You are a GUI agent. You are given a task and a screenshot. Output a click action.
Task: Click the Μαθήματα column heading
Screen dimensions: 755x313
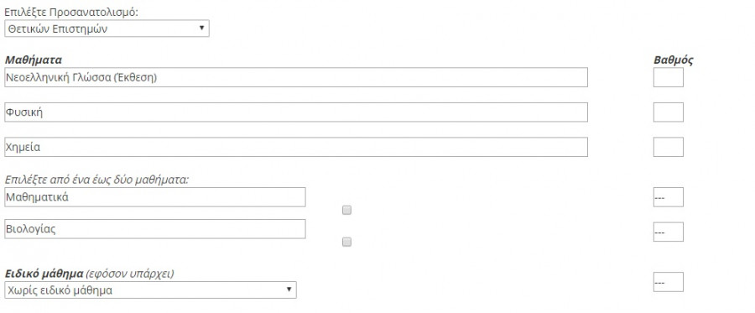click(x=34, y=60)
